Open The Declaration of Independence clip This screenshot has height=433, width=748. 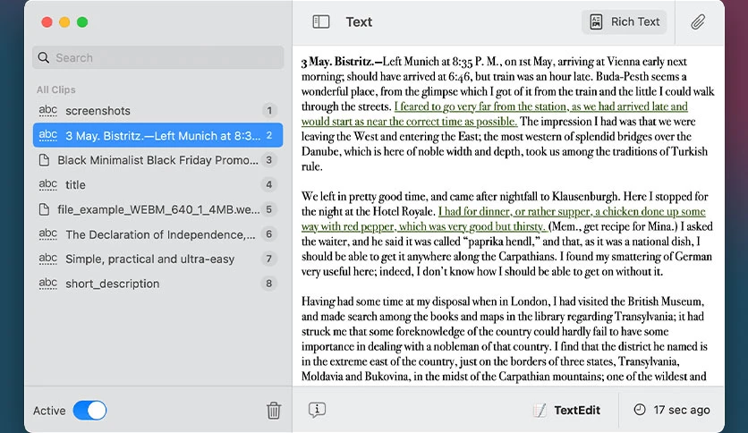tap(157, 234)
